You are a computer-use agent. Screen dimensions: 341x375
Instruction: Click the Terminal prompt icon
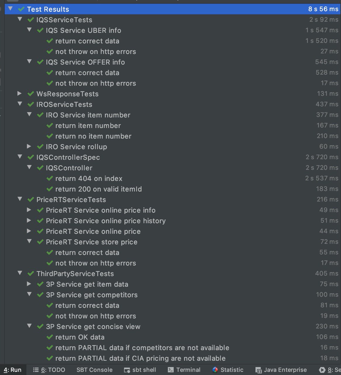[171, 370]
